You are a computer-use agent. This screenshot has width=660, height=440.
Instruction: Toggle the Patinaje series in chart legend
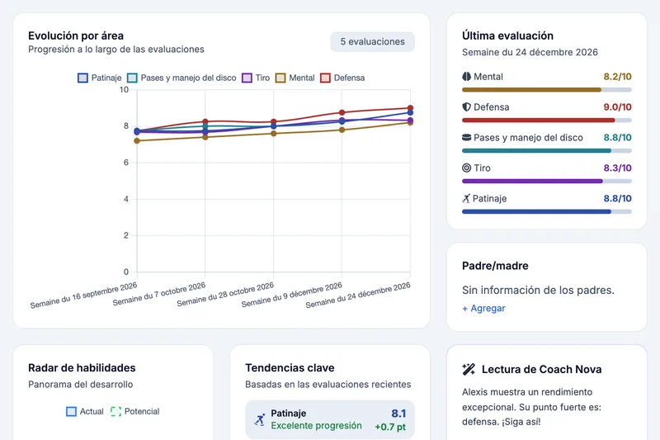[100, 78]
